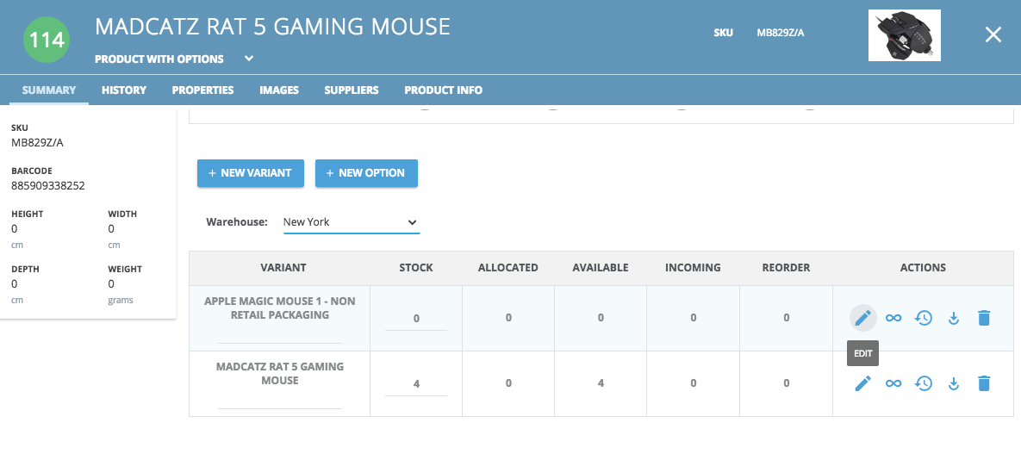Open stock history for Madcatz Rat 5 variant
1021x454 pixels.
[x=924, y=383]
